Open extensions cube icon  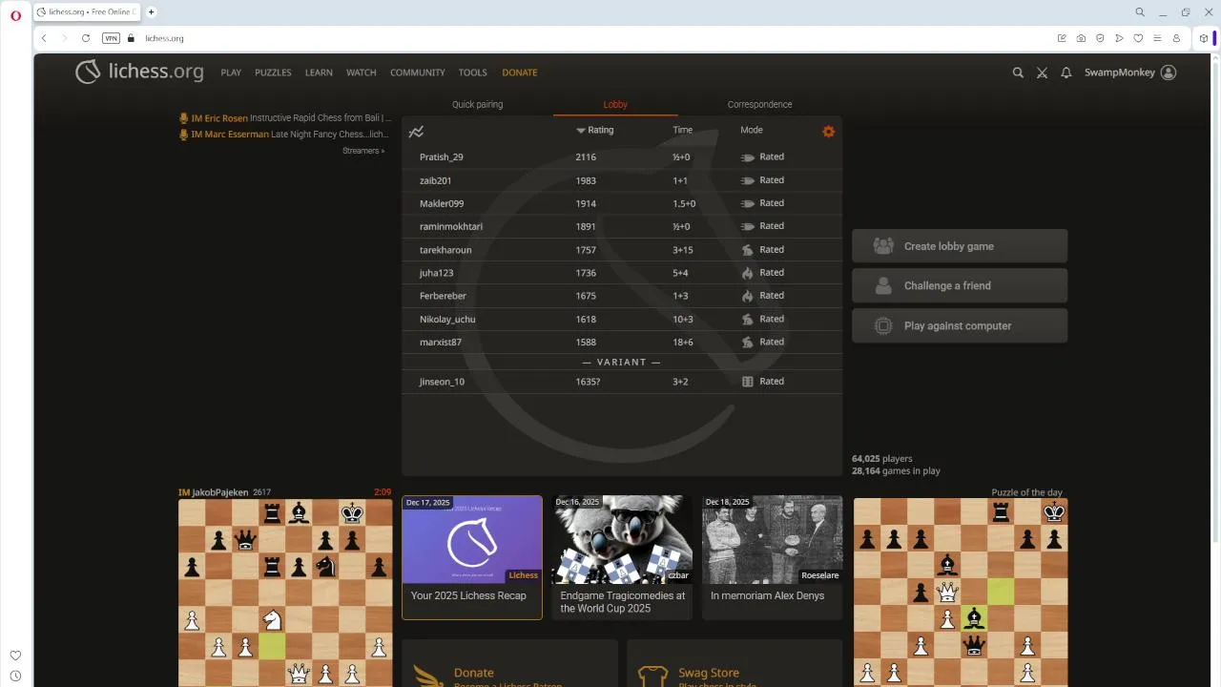[x=1204, y=38]
